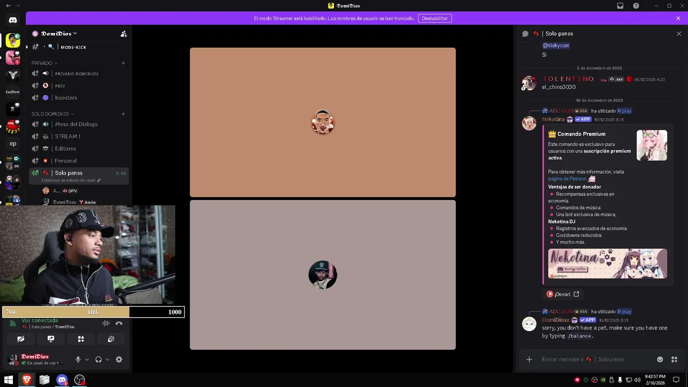Open the DomiDiosa bot avatar
Screen dimensions: 688x387
tap(529, 324)
